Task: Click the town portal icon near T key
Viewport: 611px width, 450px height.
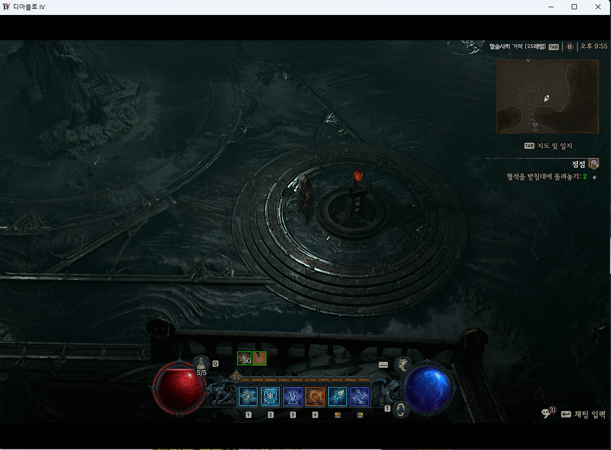Action: (x=401, y=410)
